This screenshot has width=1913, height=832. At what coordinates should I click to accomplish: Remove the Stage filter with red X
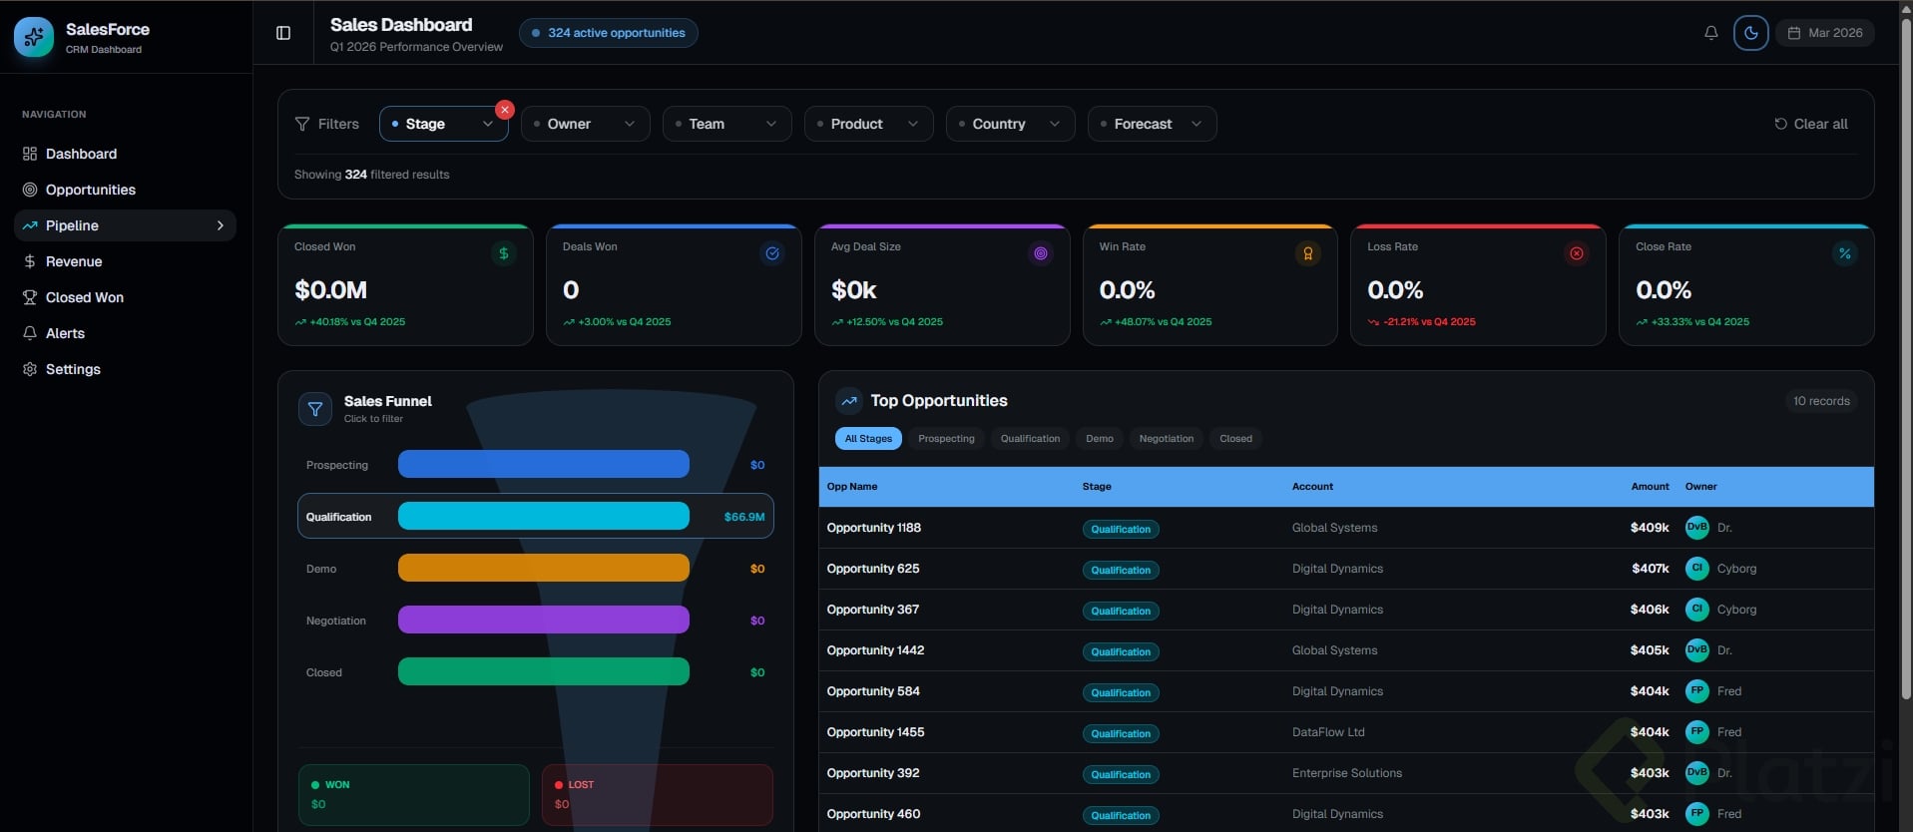505,110
